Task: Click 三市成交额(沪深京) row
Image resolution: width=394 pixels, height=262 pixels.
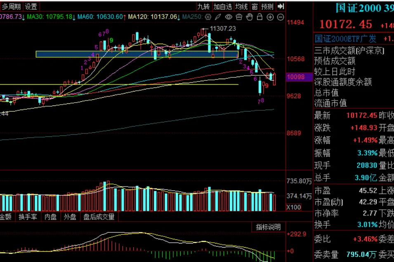Action: pyautogui.click(x=349, y=51)
